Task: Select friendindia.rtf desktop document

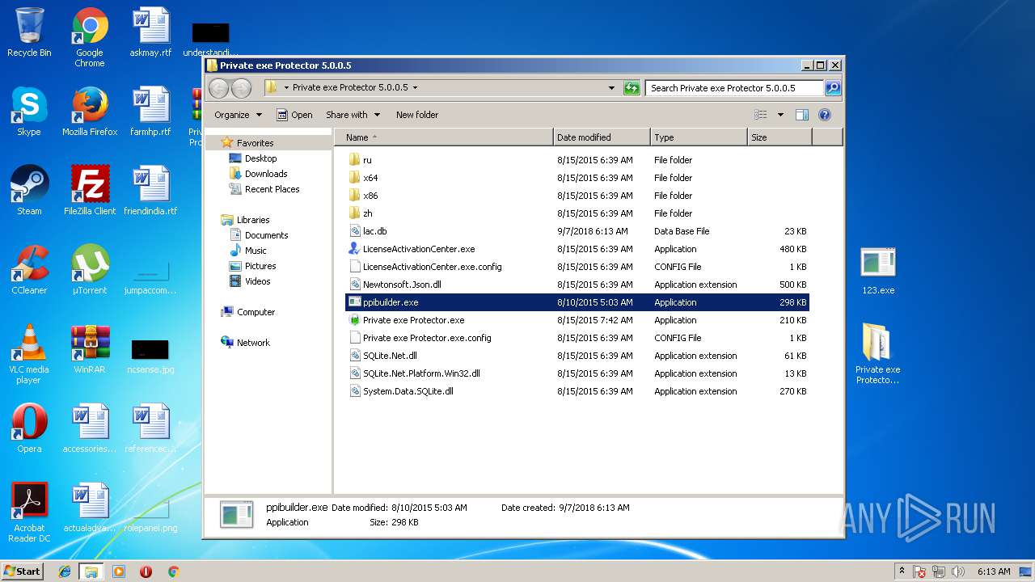Action: (150, 191)
